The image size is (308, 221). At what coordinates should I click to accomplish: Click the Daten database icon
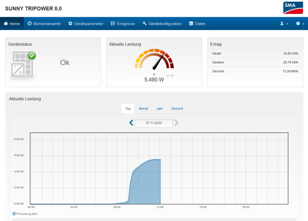pos(191,24)
